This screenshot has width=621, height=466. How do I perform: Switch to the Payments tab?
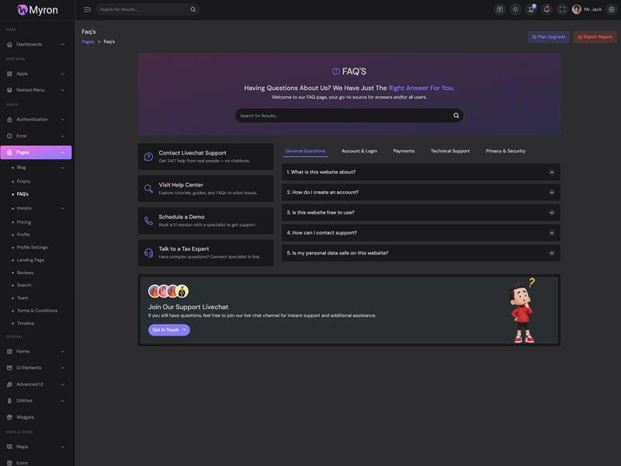[404, 151]
